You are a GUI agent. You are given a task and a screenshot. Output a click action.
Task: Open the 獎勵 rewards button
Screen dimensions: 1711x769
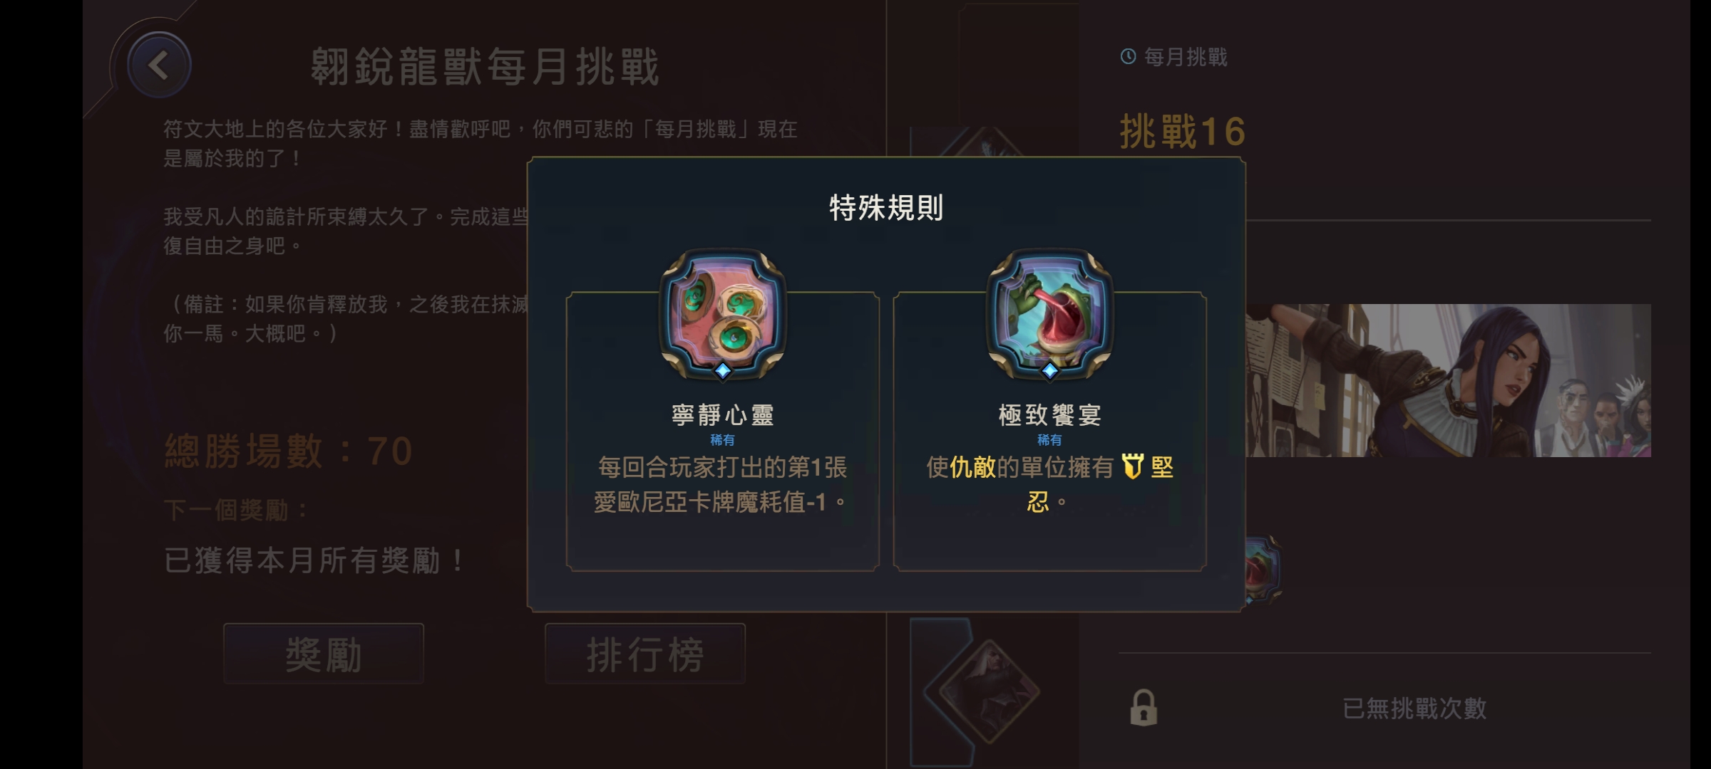coord(324,654)
